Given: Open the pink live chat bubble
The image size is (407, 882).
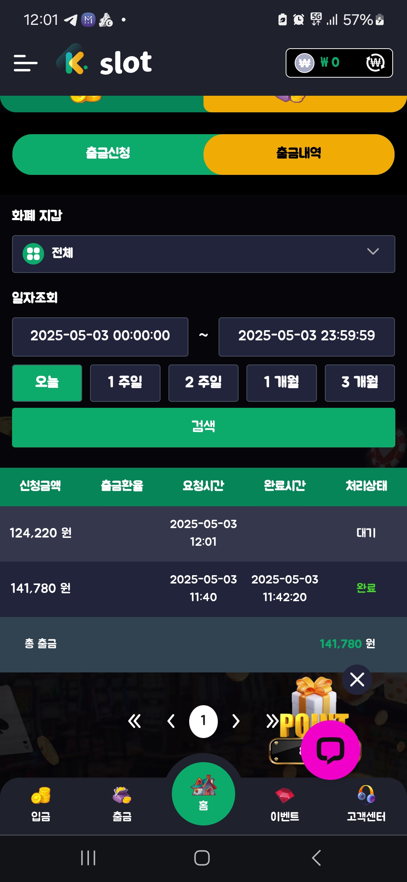Looking at the screenshot, I should [x=330, y=750].
